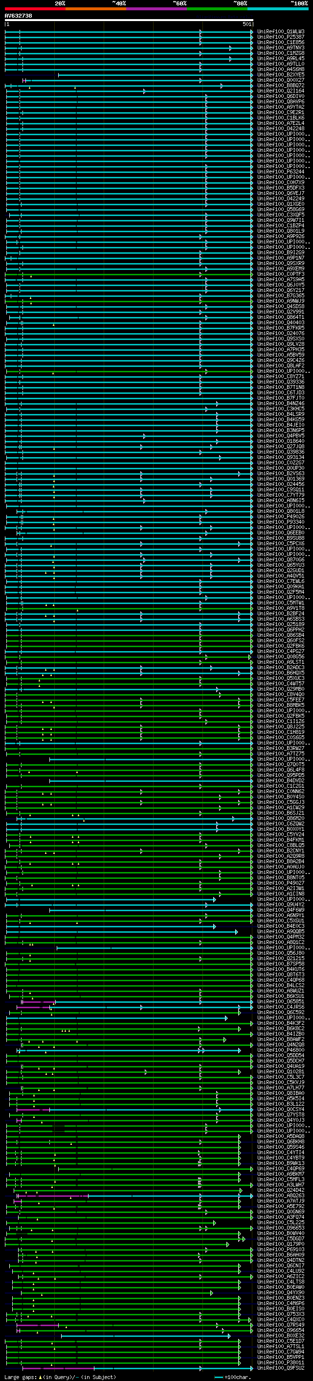Select hit label UniRef100_C1C2G1
Viewport: 313px width, 1381px height.
click(x=281, y=785)
